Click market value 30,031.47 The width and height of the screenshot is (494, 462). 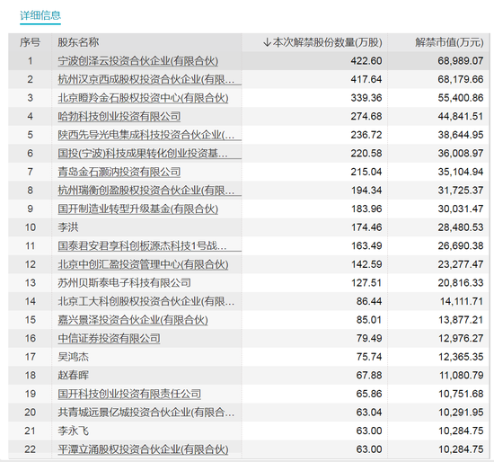(x=461, y=209)
